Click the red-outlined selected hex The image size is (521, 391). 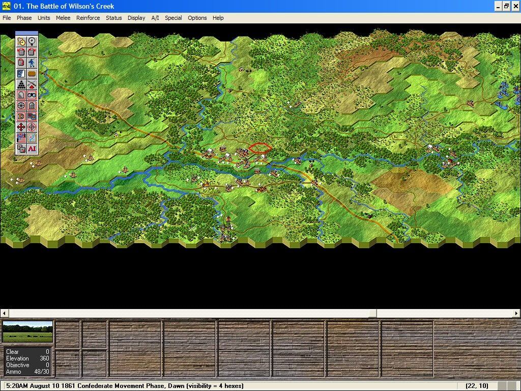pyautogui.click(x=260, y=148)
